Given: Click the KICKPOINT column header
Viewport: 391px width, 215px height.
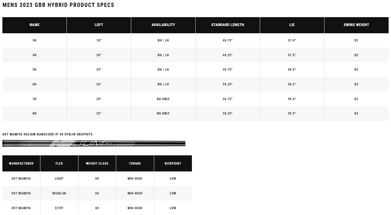Looking at the screenshot, I should [173, 164].
